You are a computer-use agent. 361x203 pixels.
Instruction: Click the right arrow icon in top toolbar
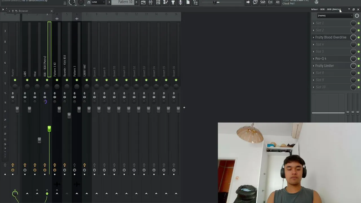(248, 2)
